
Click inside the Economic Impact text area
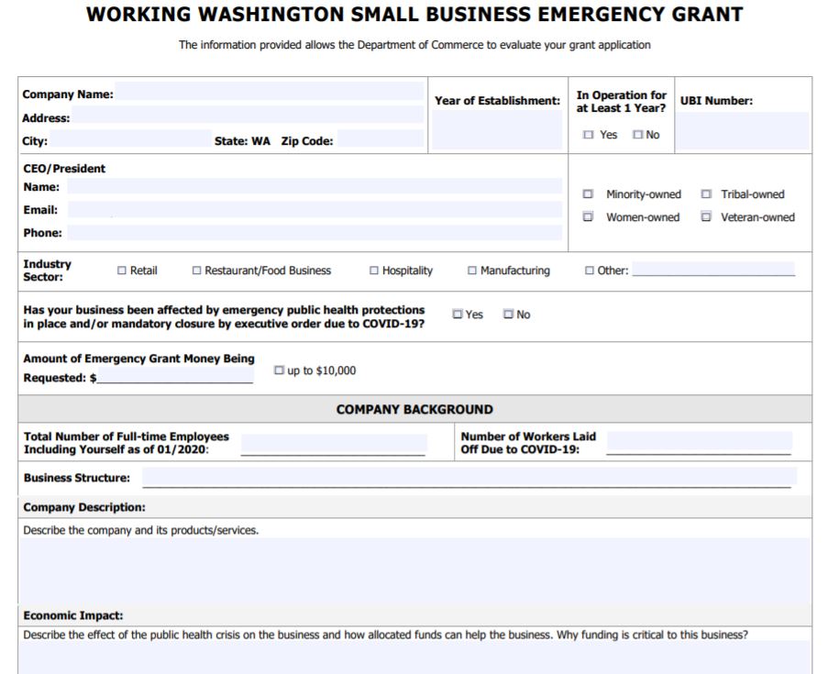coord(414,657)
